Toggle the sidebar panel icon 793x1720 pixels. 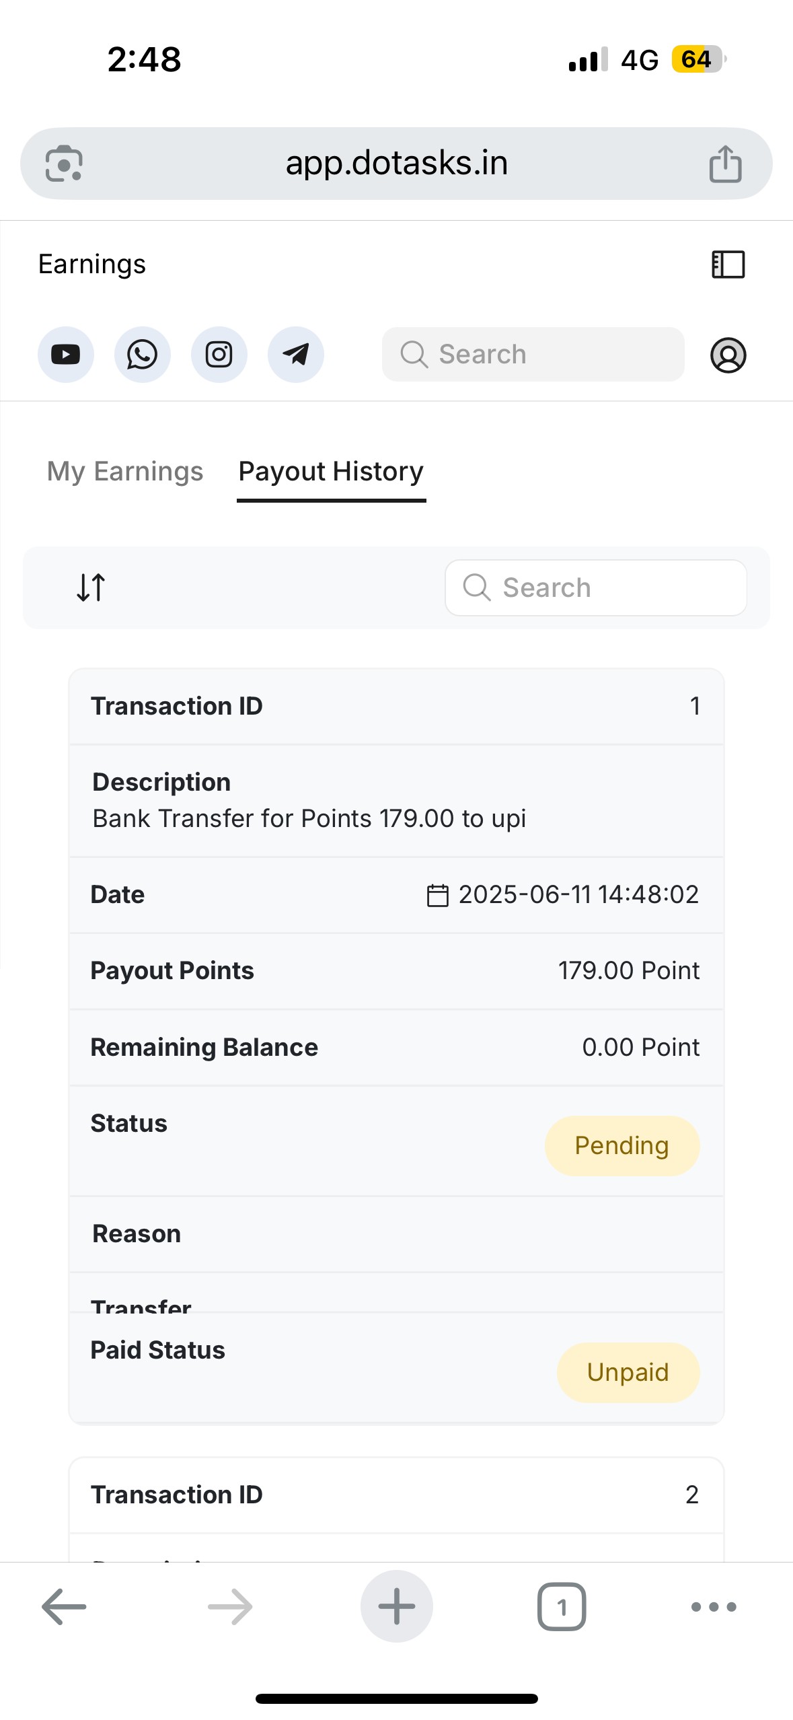pos(728,264)
